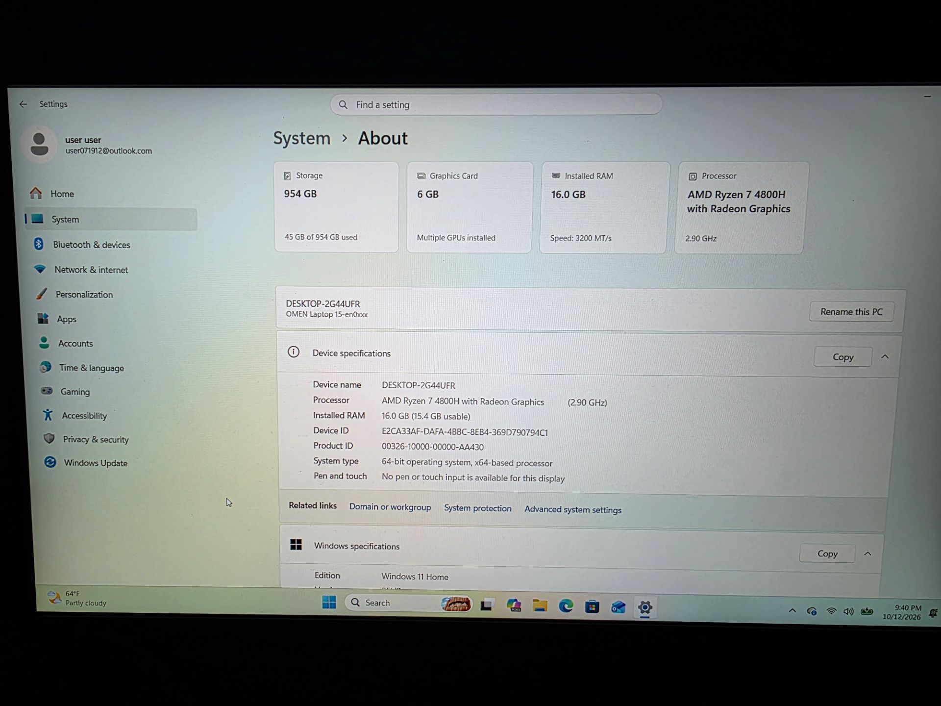Open Microsoft Store from the taskbar
The width and height of the screenshot is (941, 706).
[x=592, y=607]
